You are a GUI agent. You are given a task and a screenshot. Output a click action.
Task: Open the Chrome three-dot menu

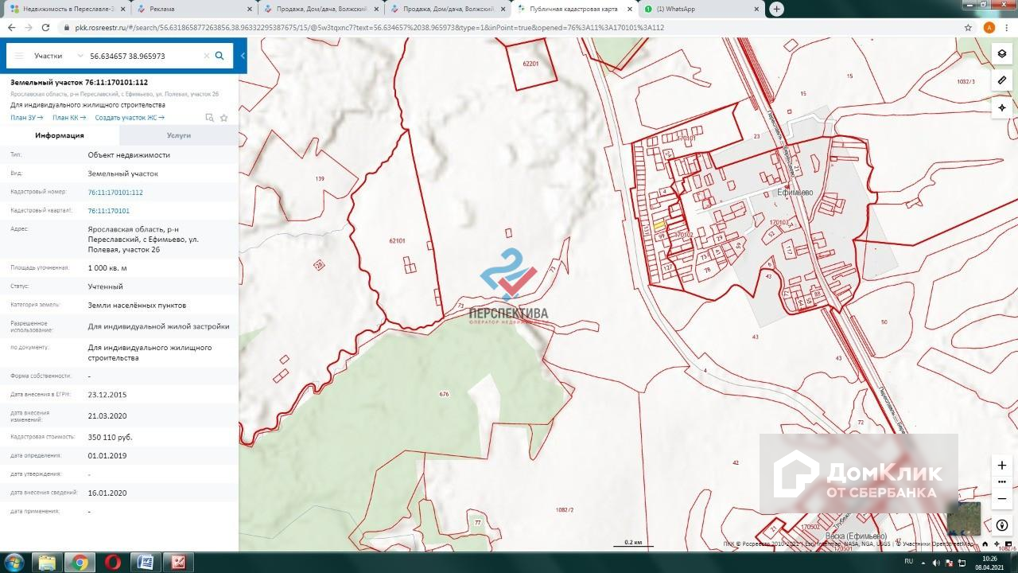click(1008, 27)
